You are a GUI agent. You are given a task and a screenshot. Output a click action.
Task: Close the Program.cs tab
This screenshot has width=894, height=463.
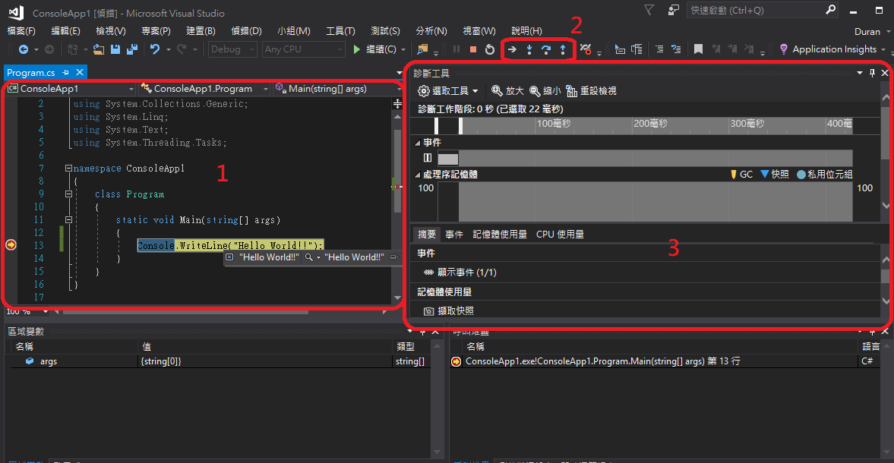coord(80,72)
